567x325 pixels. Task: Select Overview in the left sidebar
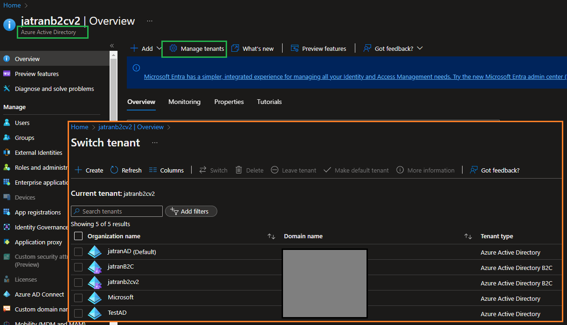coord(55,59)
